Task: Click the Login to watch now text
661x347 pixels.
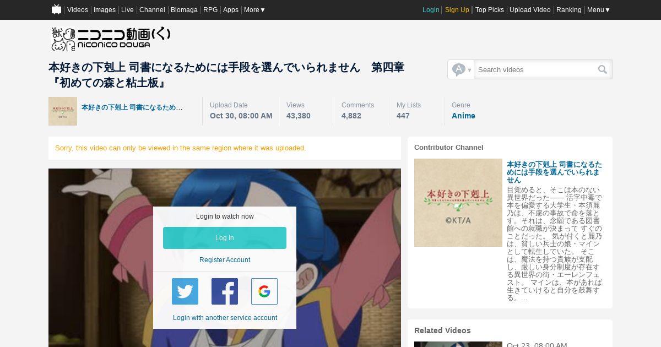Action: coord(225,216)
